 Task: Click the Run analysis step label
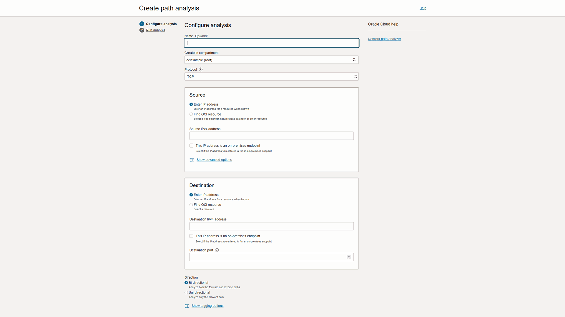155,30
